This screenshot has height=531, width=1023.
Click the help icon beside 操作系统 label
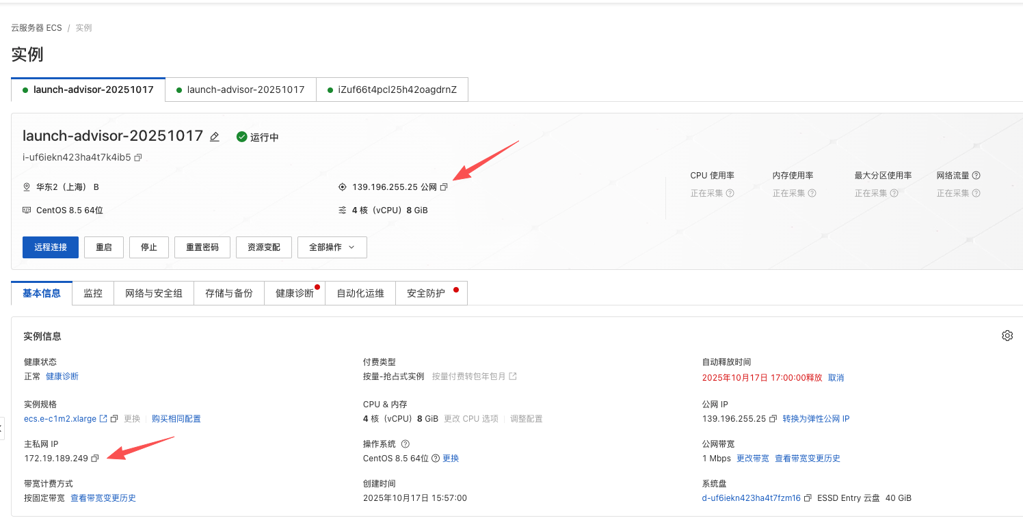405,444
